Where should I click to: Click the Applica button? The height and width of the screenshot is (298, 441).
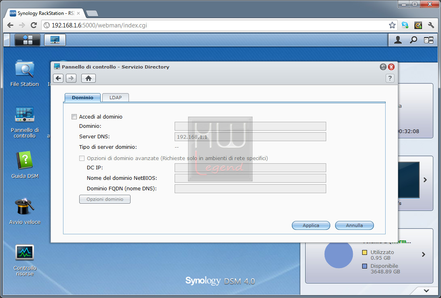311,225
